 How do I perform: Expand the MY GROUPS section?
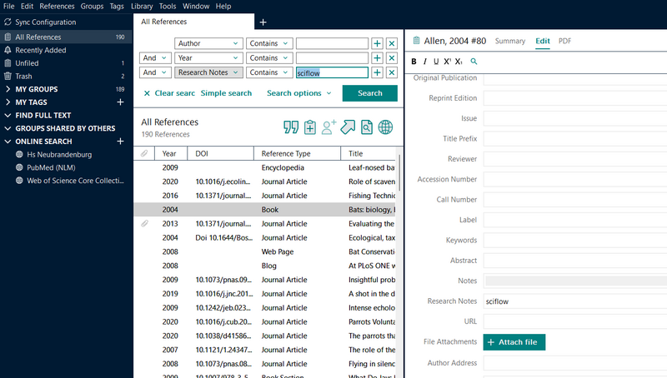click(8, 89)
